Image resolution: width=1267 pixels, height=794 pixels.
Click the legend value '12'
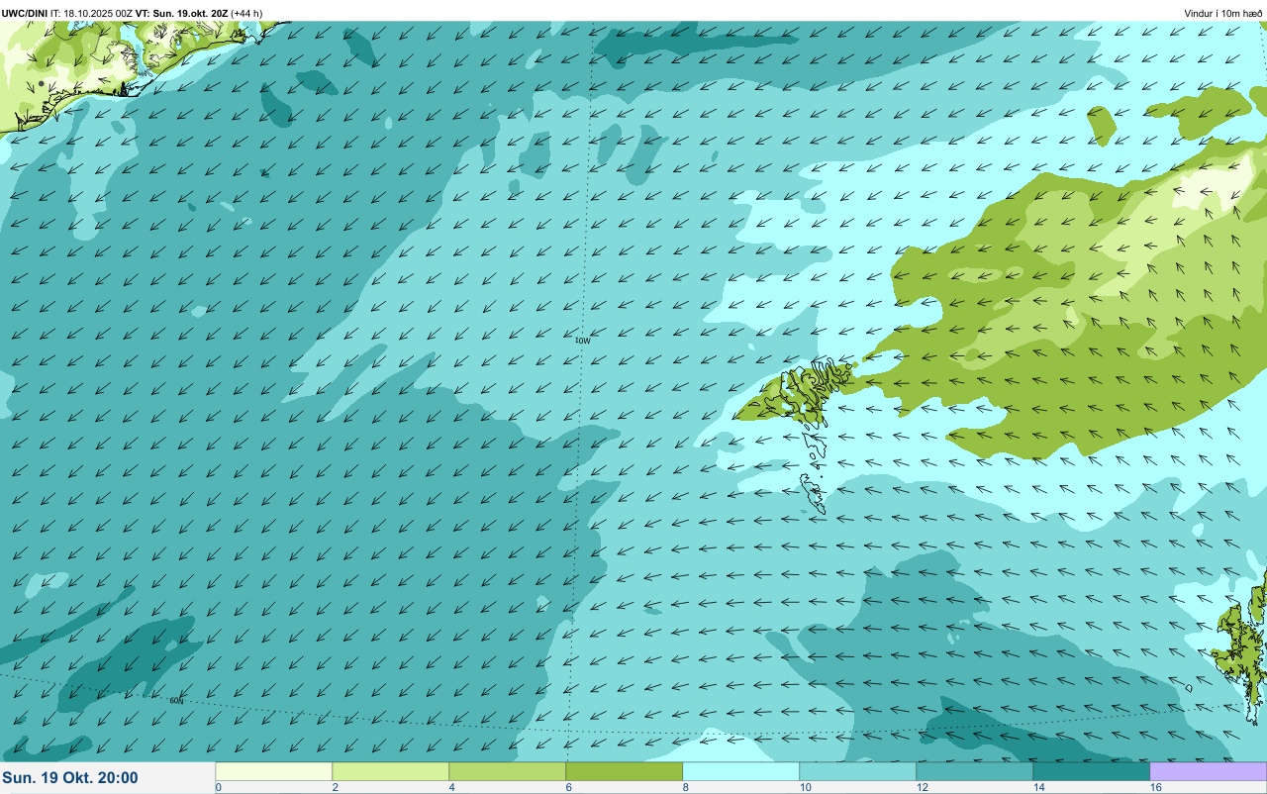pyautogui.click(x=922, y=787)
